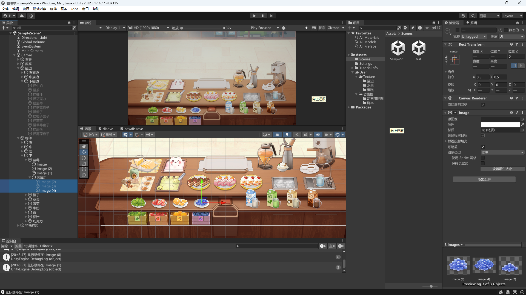Click the cloud services icon

point(22,16)
